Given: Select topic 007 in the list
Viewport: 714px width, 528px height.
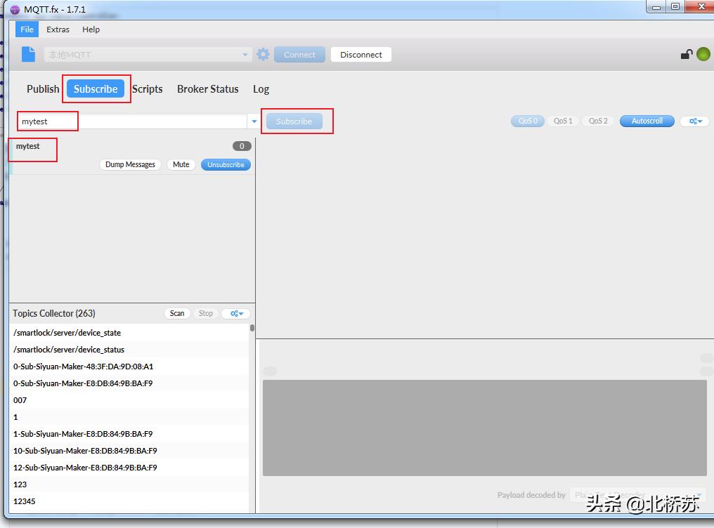Looking at the screenshot, I should pyautogui.click(x=129, y=400).
